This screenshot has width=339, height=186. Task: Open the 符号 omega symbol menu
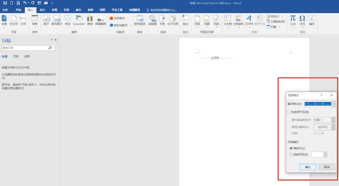(302, 20)
